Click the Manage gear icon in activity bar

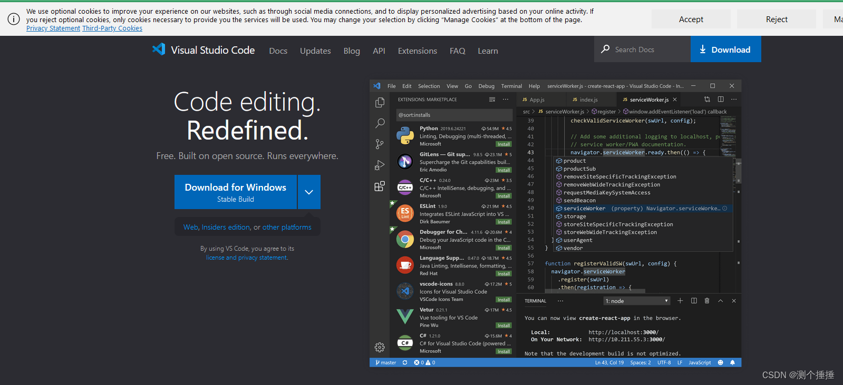(x=380, y=347)
